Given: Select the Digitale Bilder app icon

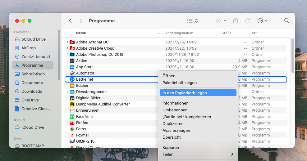Looking at the screenshot, I should point(72,98).
